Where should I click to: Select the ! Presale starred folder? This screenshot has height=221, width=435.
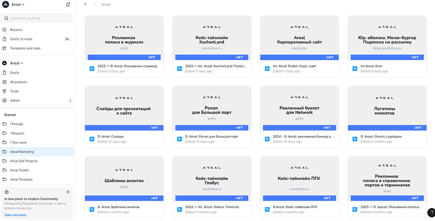click(18, 124)
